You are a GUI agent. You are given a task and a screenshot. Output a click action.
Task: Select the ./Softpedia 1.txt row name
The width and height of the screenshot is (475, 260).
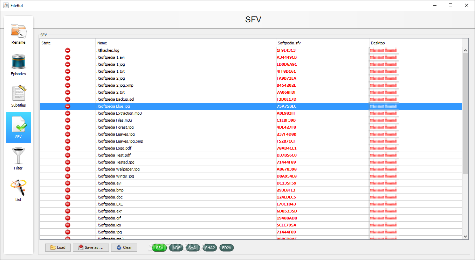click(x=110, y=71)
